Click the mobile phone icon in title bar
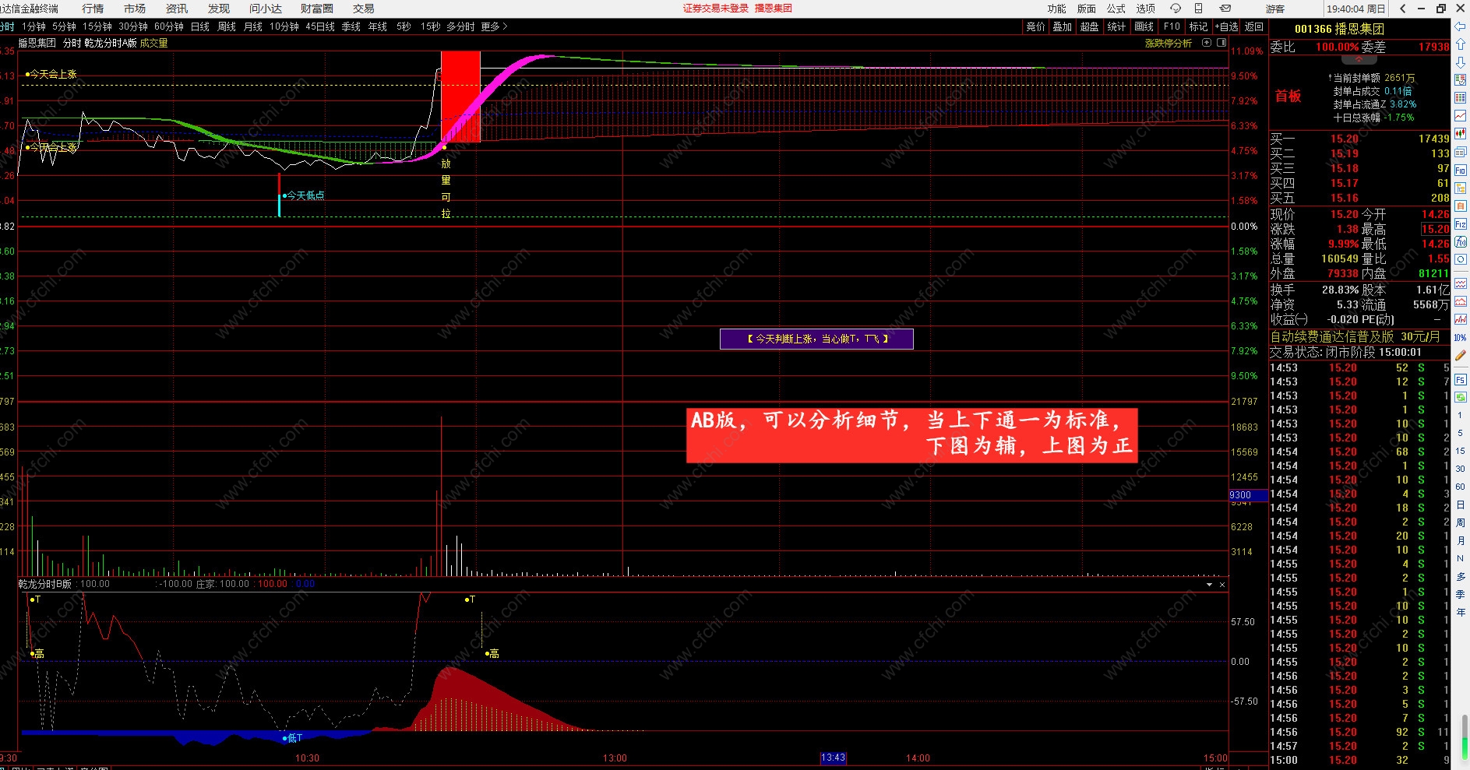This screenshot has width=1470, height=770. pyautogui.click(x=1199, y=9)
